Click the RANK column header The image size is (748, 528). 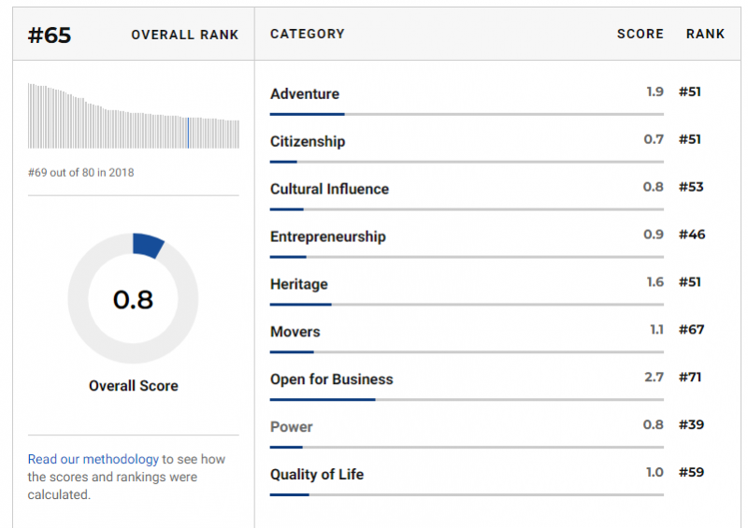point(705,34)
